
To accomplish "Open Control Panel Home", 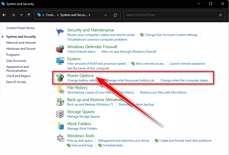I will tap(20, 28).
